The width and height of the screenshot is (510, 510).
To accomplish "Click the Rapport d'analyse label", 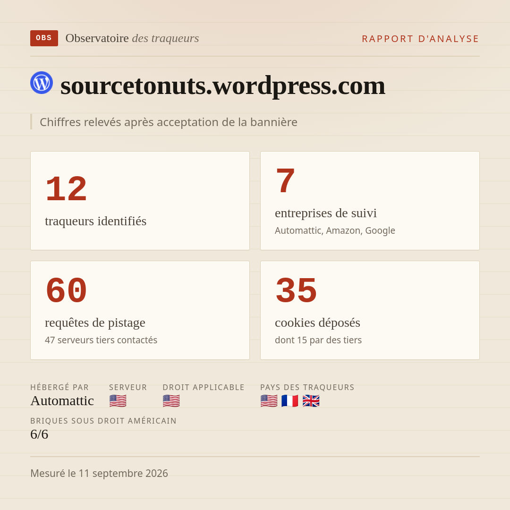I will [421, 39].
